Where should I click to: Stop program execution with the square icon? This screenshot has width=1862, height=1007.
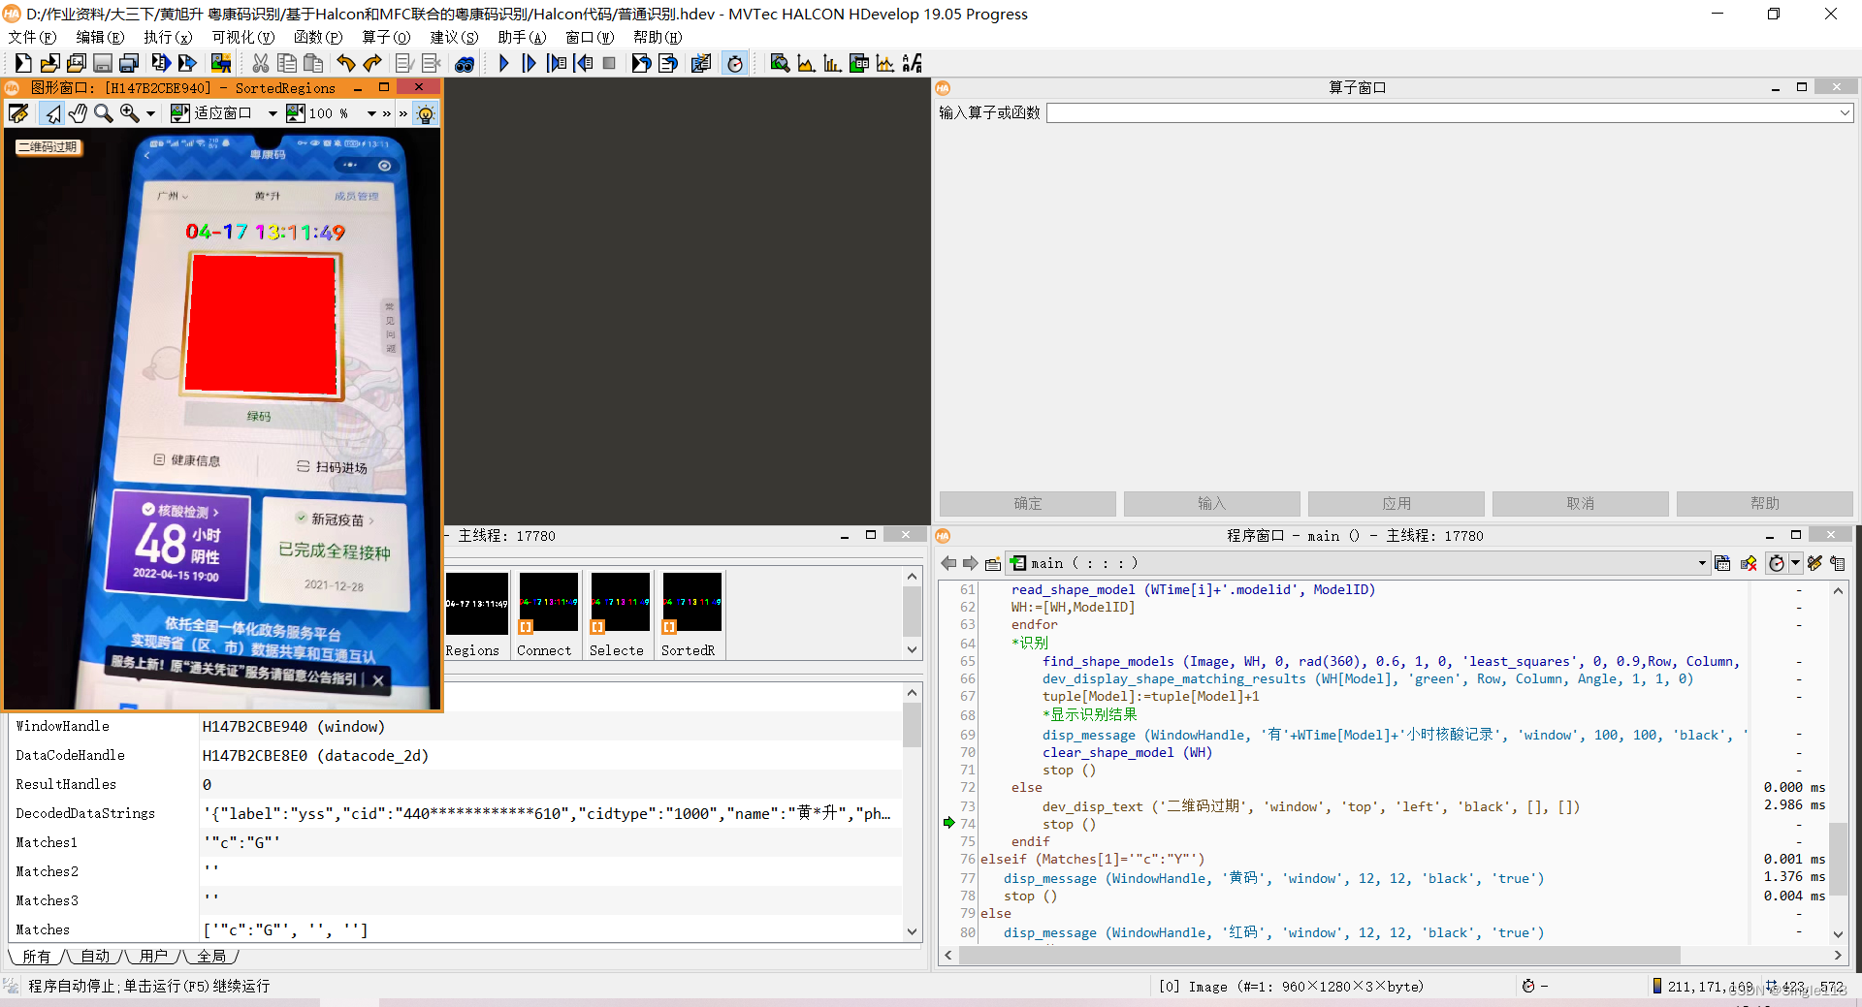pos(609,63)
